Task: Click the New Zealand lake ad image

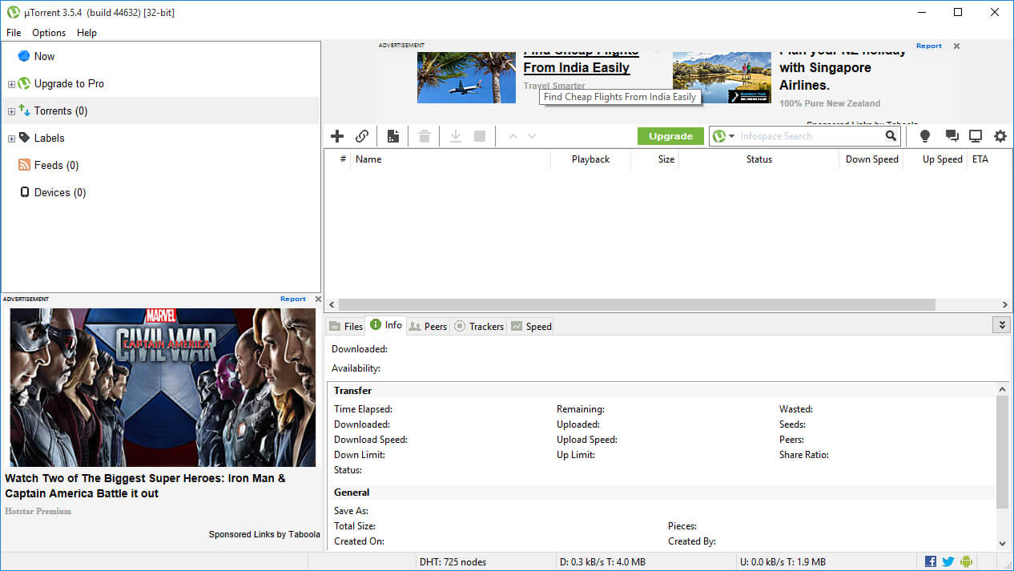Action: [722, 77]
